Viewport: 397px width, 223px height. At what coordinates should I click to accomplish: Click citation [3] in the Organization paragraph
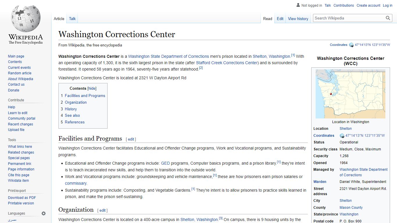coord(221,218)
